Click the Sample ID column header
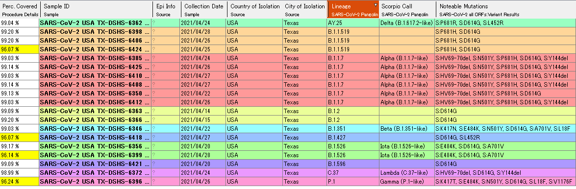This screenshot has width=576, height=189. tap(96, 9)
